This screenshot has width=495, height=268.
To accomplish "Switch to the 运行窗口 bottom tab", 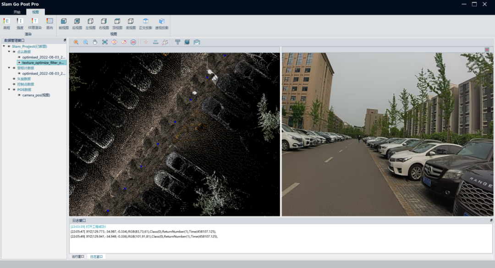I will (78, 257).
